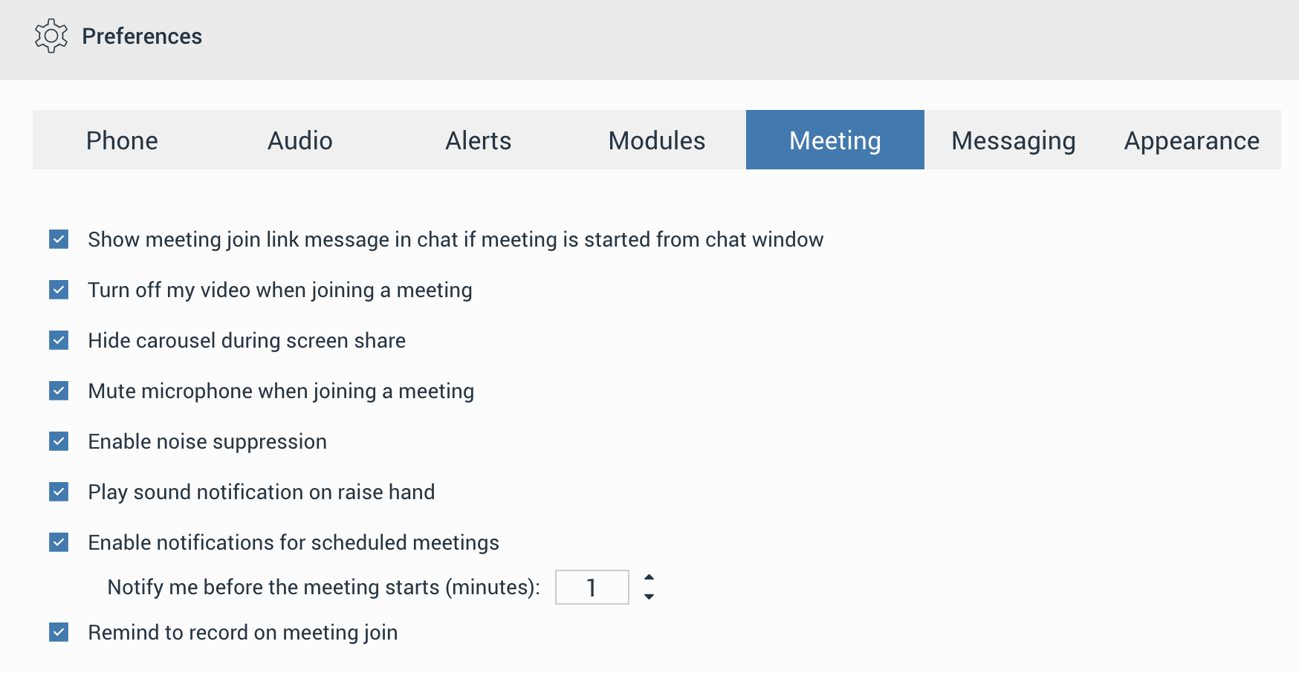Toggle the Enable noise suppression checkbox
Screen dimensions: 1299x673
[58, 441]
